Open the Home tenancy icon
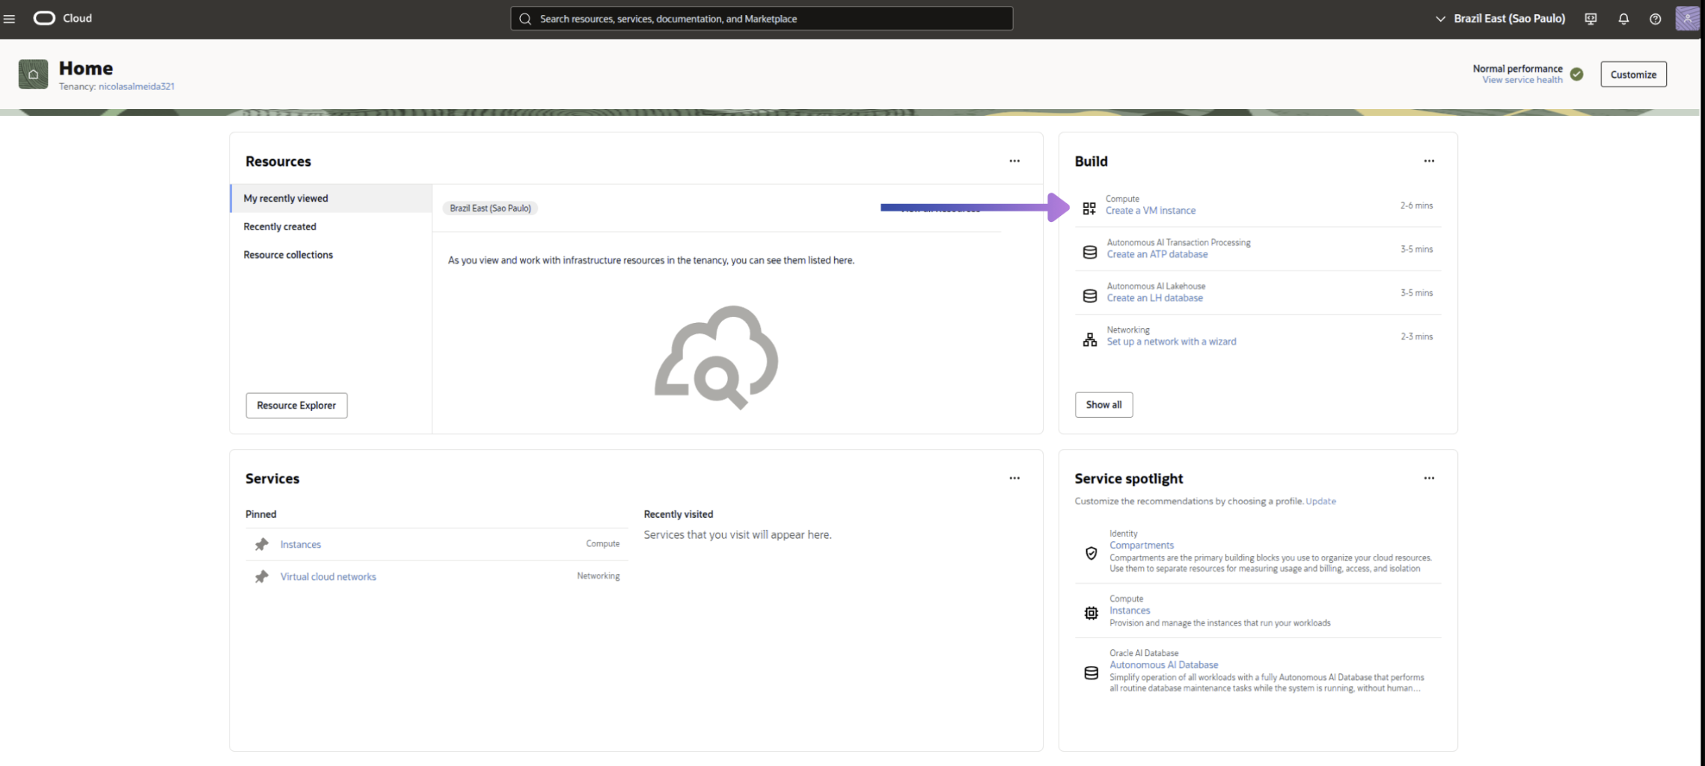The height and width of the screenshot is (766, 1705). click(33, 73)
